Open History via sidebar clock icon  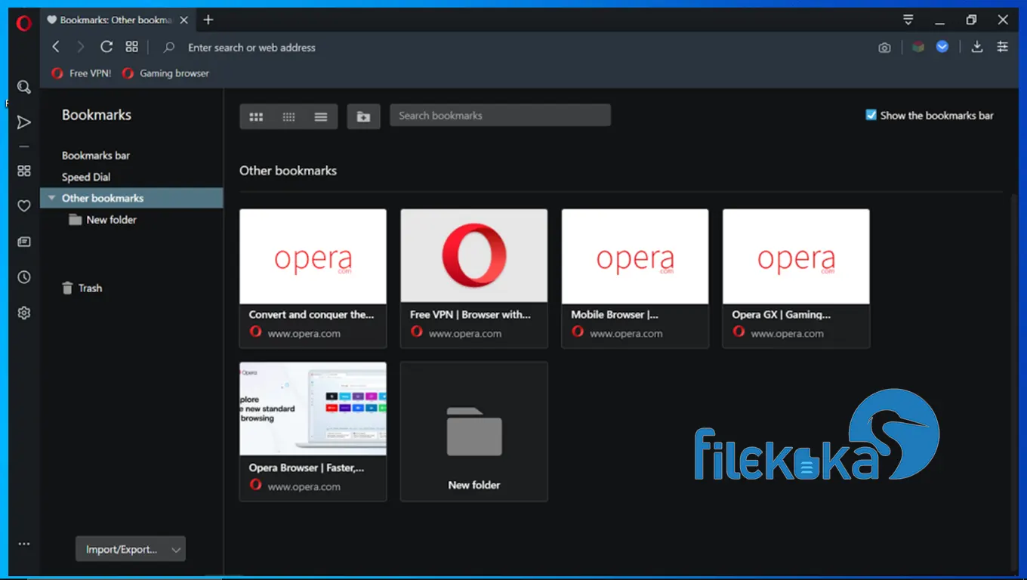click(24, 277)
